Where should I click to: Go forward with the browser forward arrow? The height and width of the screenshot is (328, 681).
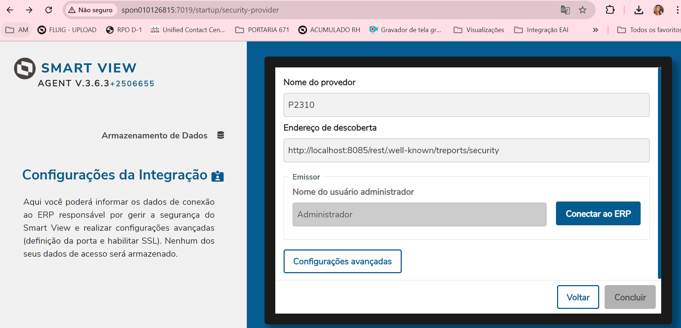coord(29,10)
